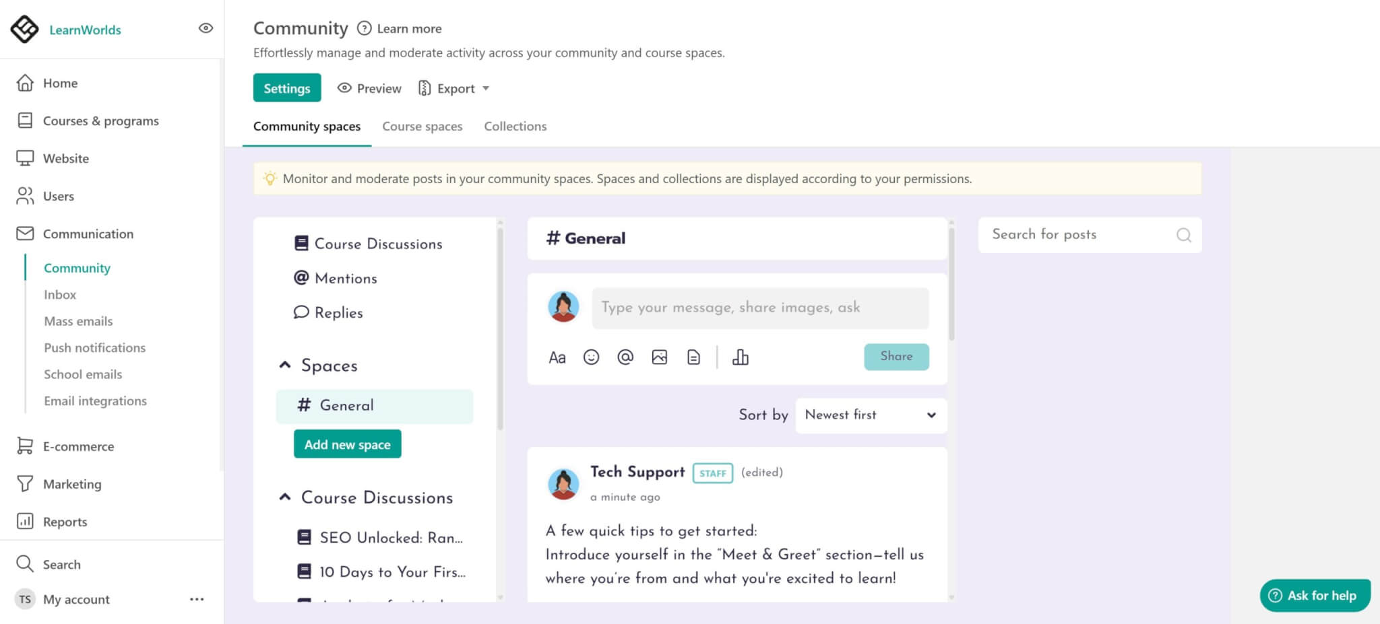Image resolution: width=1380 pixels, height=624 pixels.
Task: Click the Learn more link next to Community
Action: [408, 28]
